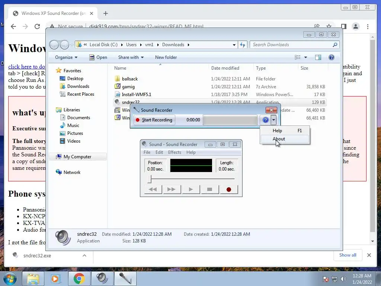Select Help F1 in the dropdown menu

tap(285, 131)
